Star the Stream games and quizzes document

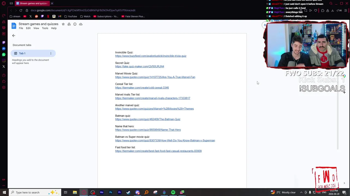[x=63, y=24]
